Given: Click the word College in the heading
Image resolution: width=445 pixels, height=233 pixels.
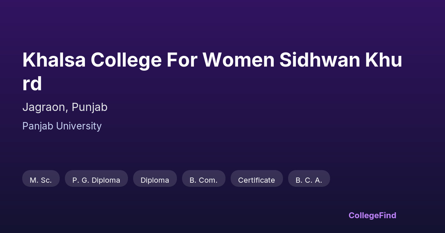Looking at the screenshot, I should (x=126, y=60).
